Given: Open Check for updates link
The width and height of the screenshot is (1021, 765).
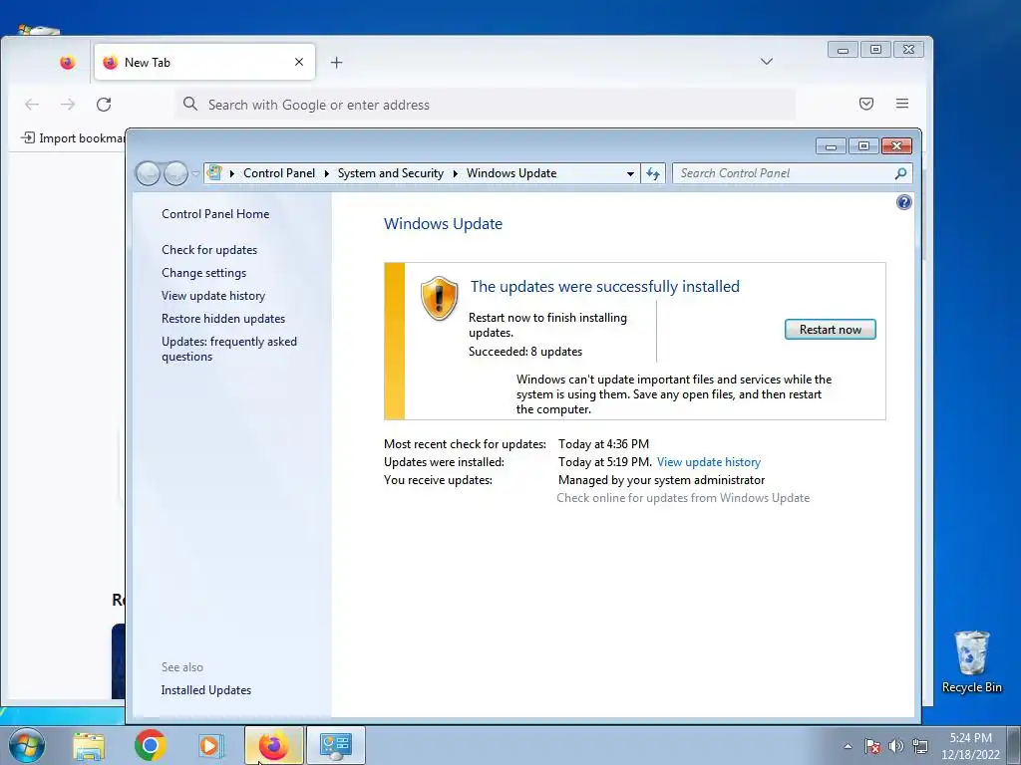Looking at the screenshot, I should (x=209, y=250).
